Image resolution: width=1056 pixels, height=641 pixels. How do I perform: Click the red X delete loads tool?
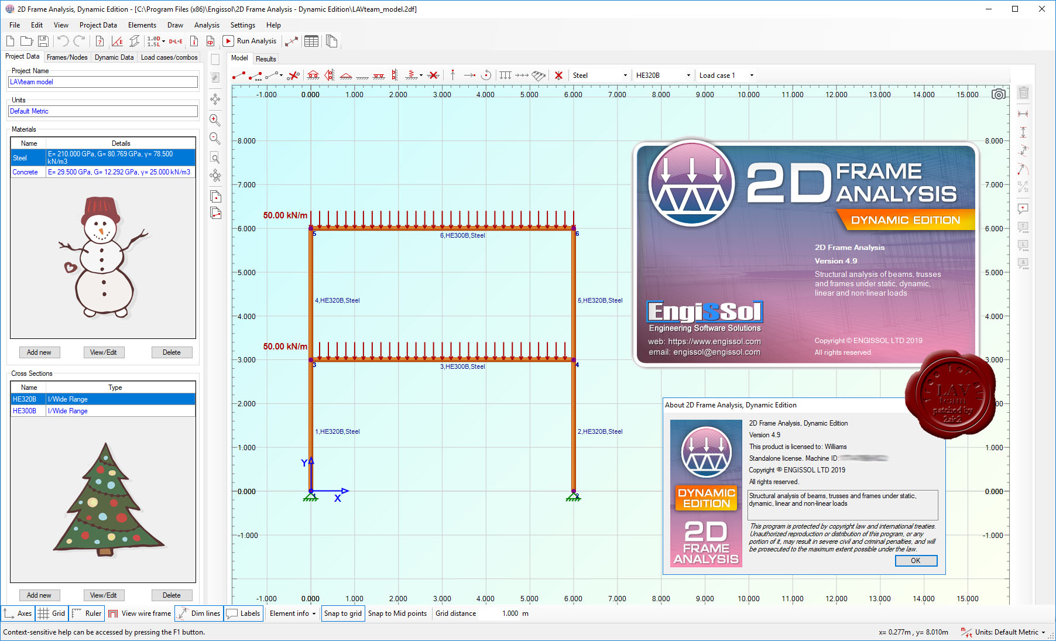(558, 76)
